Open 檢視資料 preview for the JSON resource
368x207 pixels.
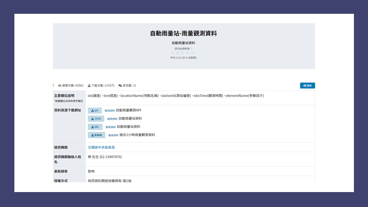coord(112,118)
